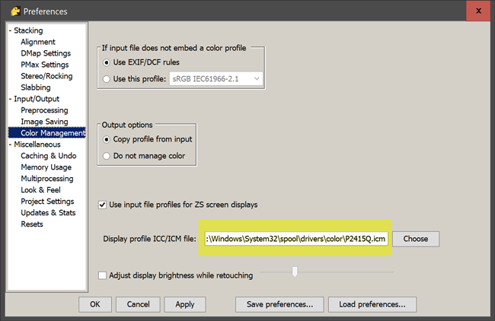495x321 pixels.
Task: Uncheck Use input file profiles for ZS screen displays
Action: [x=103, y=205]
